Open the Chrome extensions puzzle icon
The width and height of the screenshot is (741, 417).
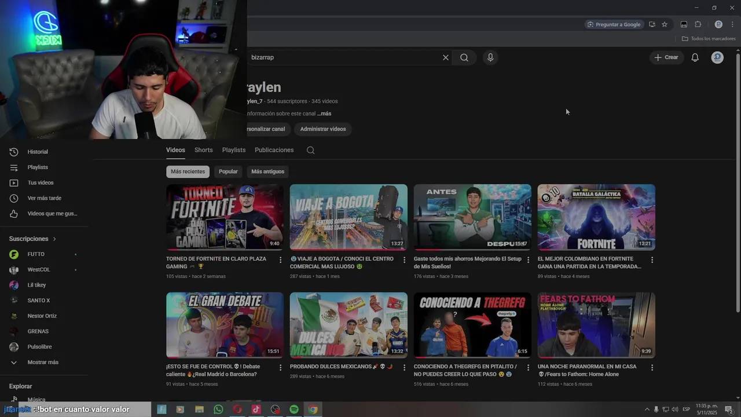coord(698,24)
